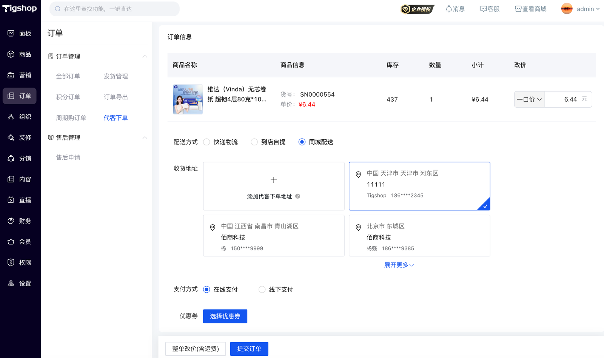The width and height of the screenshot is (604, 358).
Task: Open the 直播 live broadcast icon
Action: pos(11,200)
